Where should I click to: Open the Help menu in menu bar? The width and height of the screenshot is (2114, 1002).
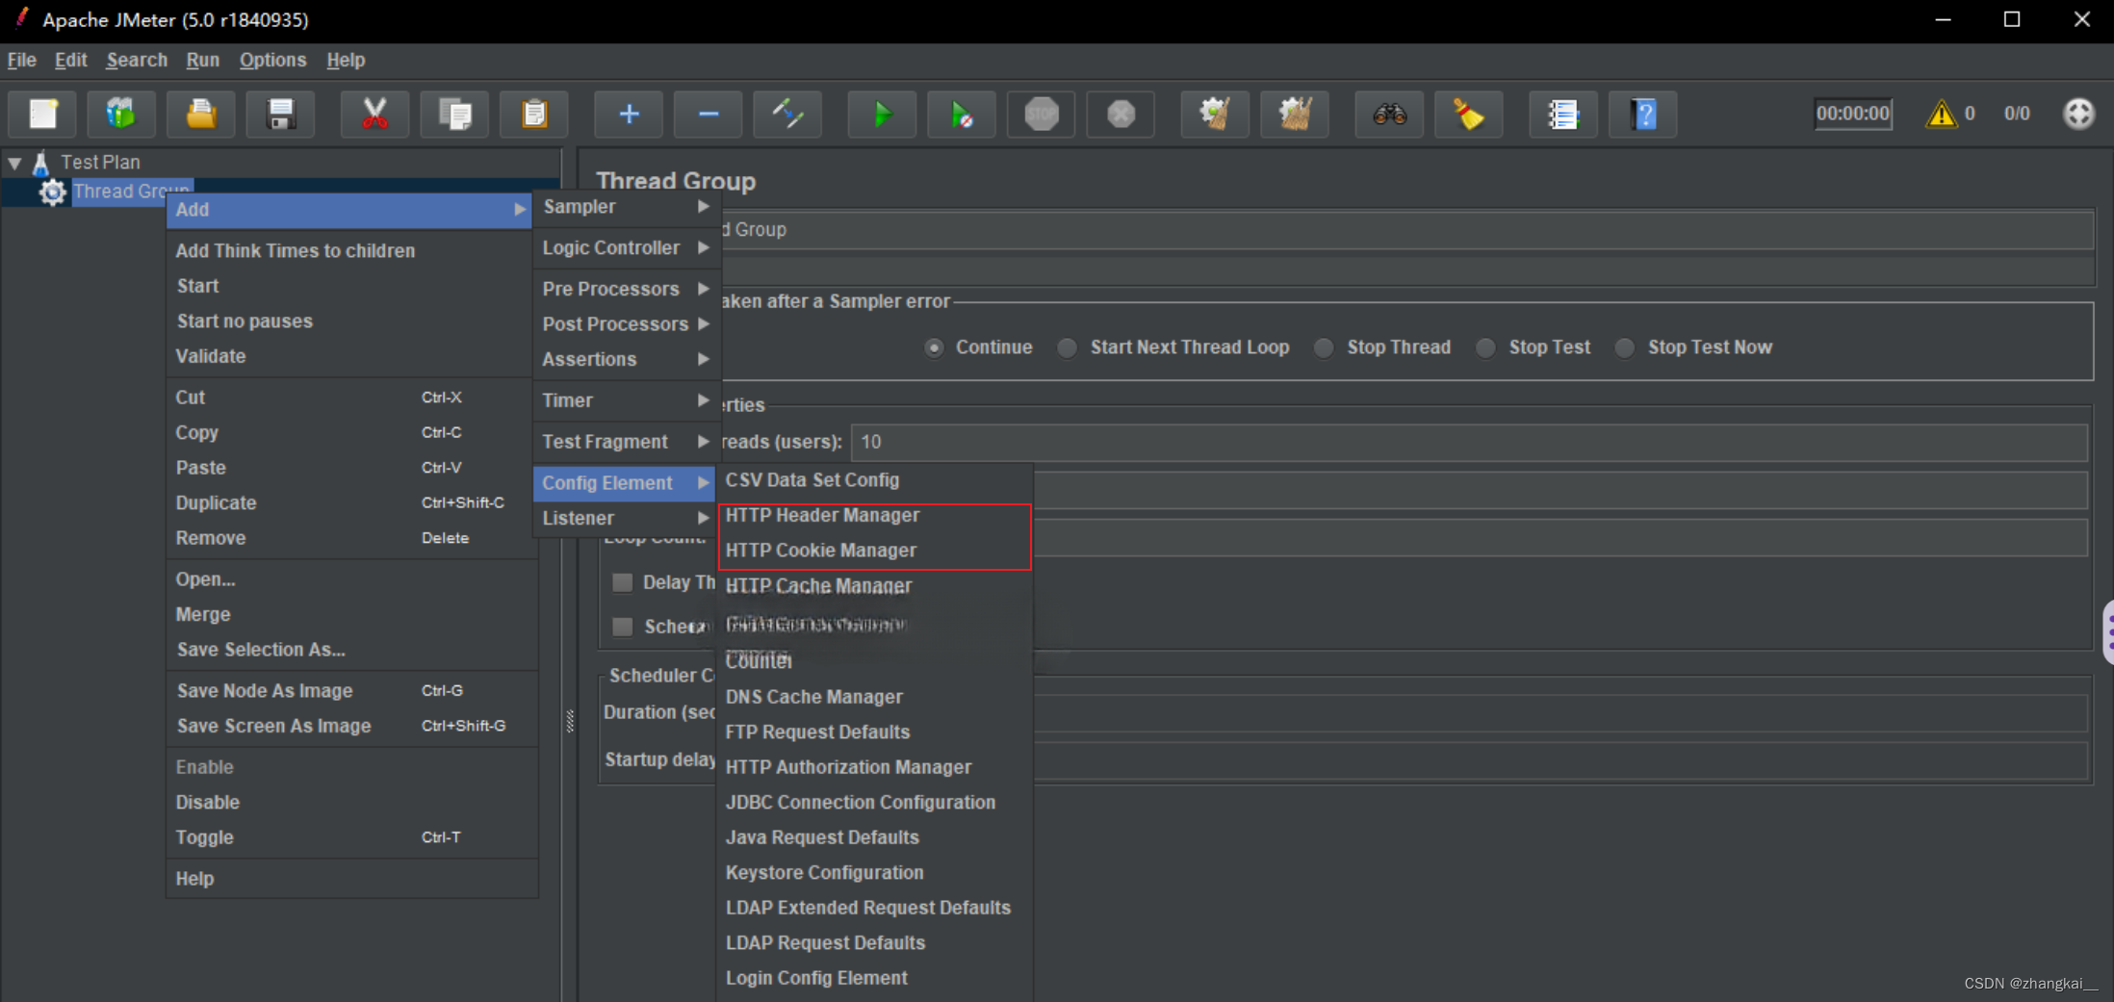346,60
